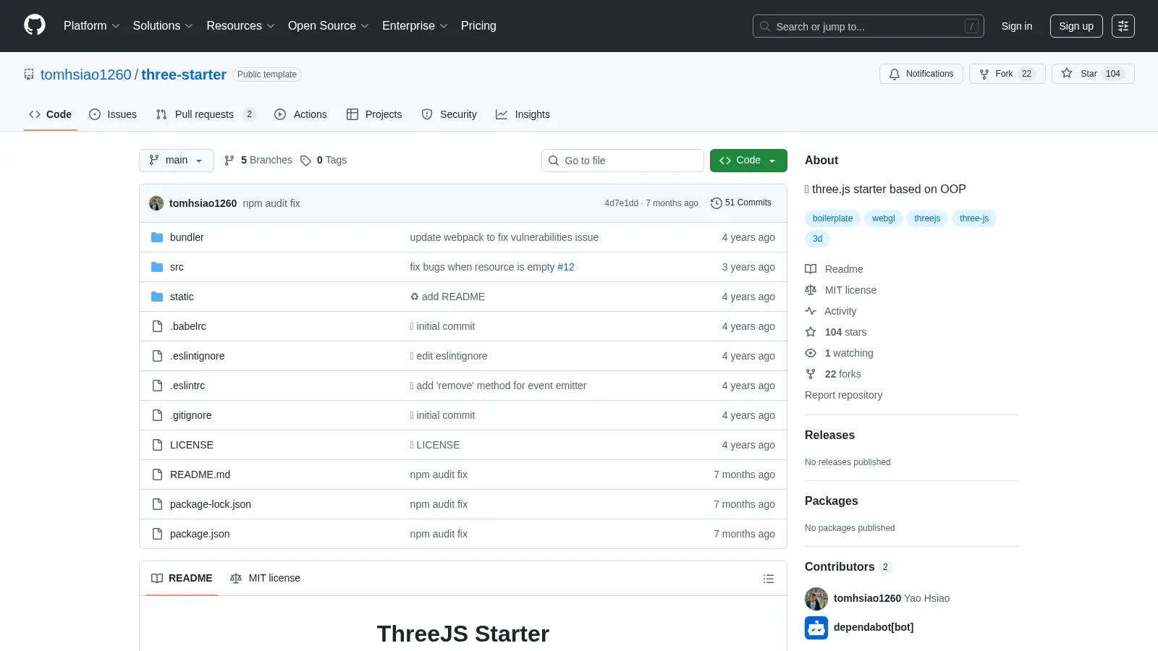Open the Projects tab
This screenshot has width=1158, height=651.
(374, 114)
